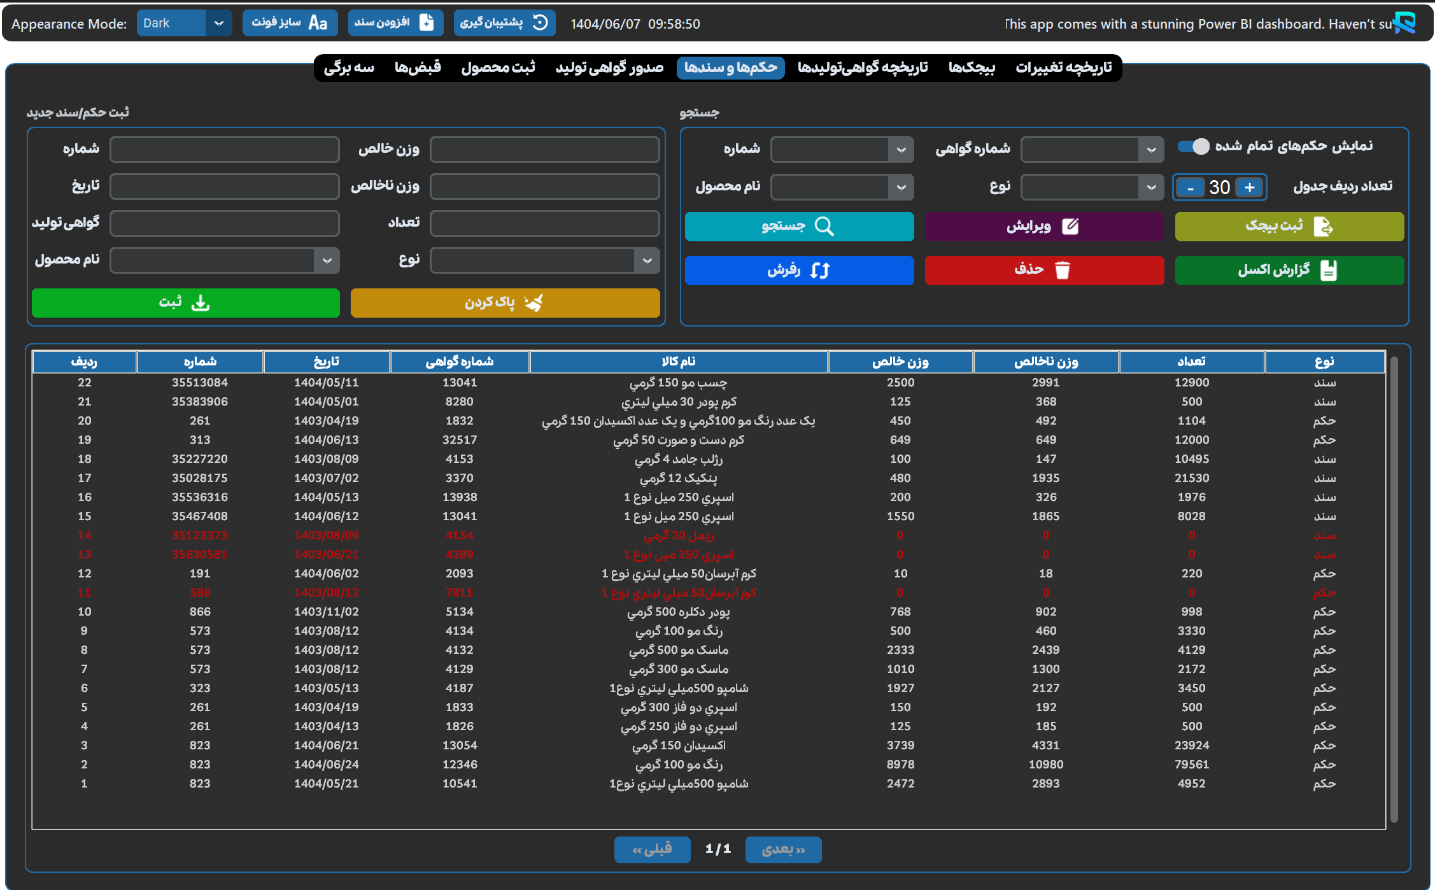Increase table row count with plus

[x=1249, y=187]
